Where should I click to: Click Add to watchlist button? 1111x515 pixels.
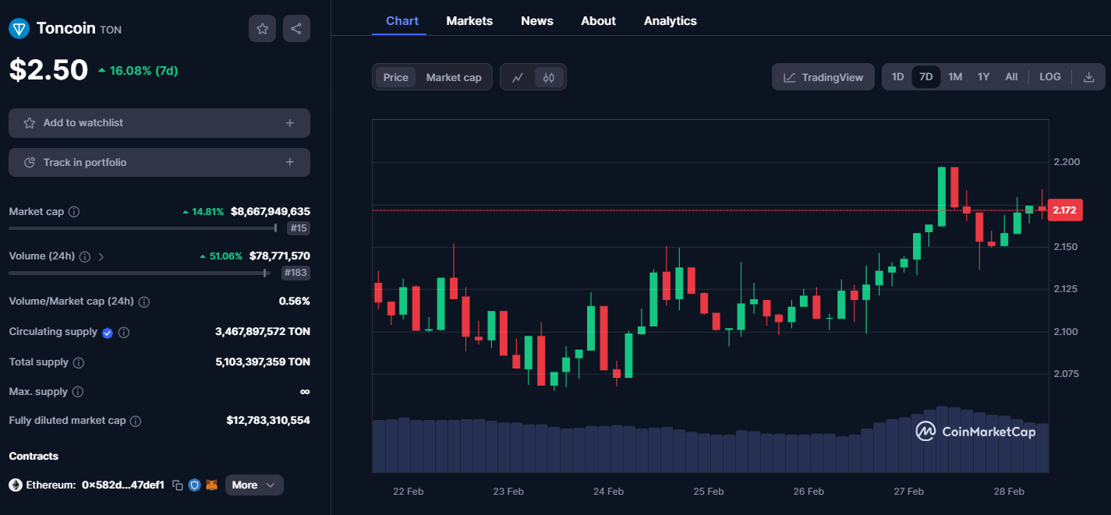click(x=159, y=123)
